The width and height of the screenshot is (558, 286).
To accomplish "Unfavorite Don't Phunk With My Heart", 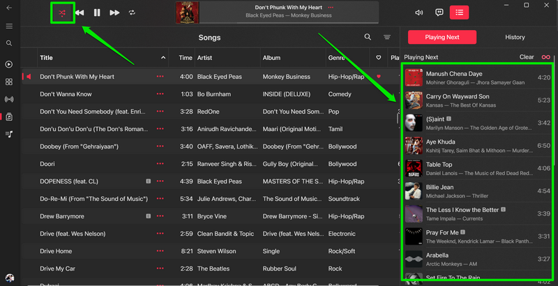I will 378,77.
